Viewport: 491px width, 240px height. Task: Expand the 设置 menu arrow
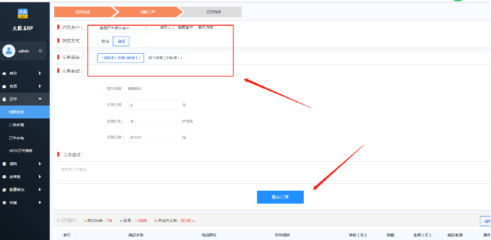point(40,202)
